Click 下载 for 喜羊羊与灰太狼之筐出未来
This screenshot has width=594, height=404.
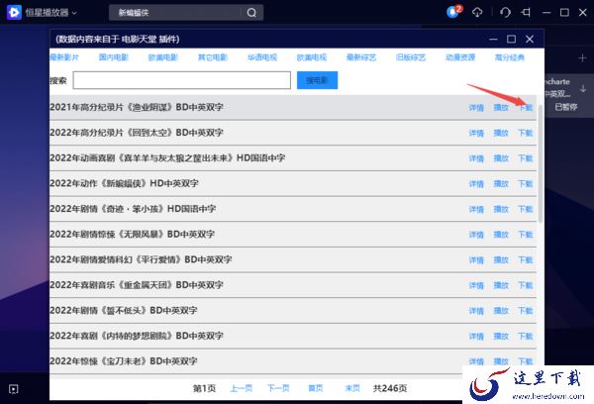pyautogui.click(x=526, y=158)
